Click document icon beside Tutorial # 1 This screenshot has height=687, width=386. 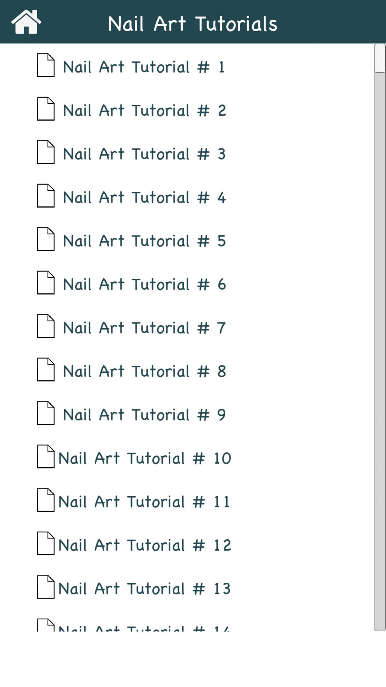pyautogui.click(x=46, y=65)
